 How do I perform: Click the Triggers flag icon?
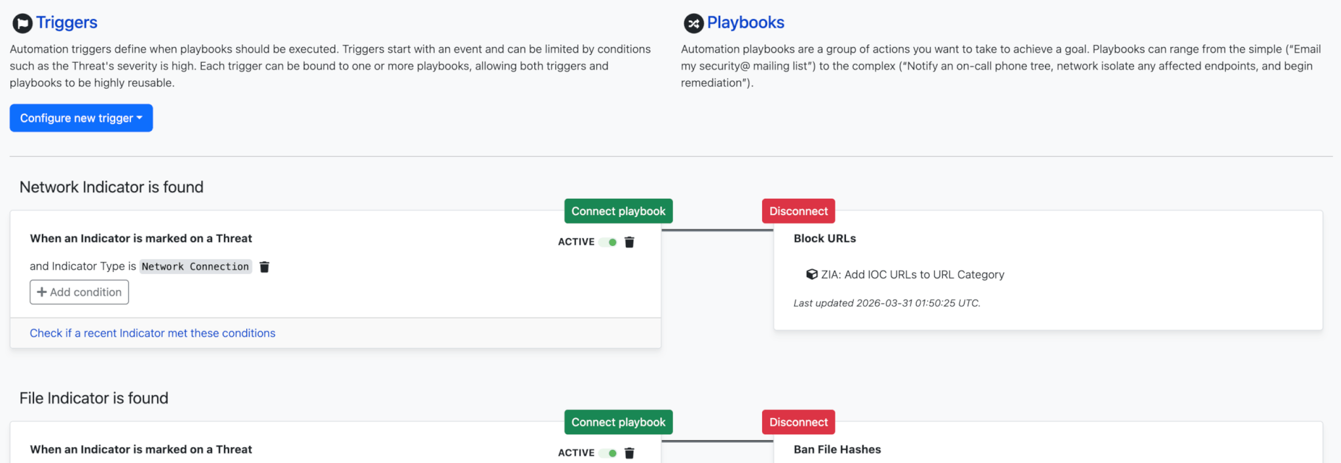(x=22, y=24)
